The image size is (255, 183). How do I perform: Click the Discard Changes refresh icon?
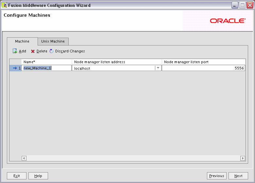[x=51, y=51]
